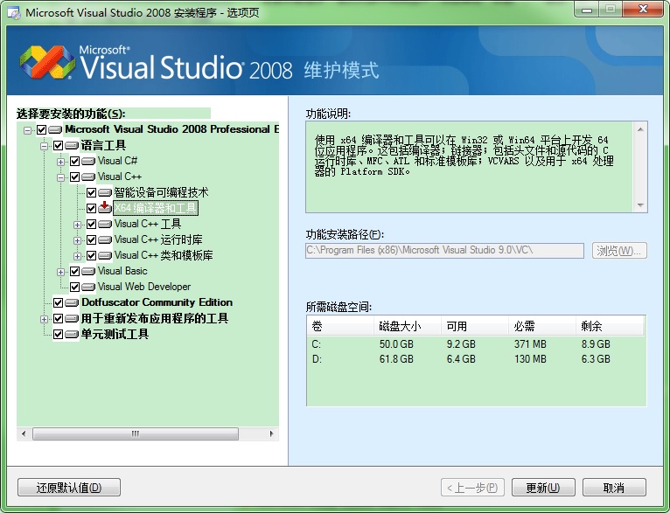Click the 功能安装路径 input field
Viewport: 670px width, 513px height.
(444, 251)
